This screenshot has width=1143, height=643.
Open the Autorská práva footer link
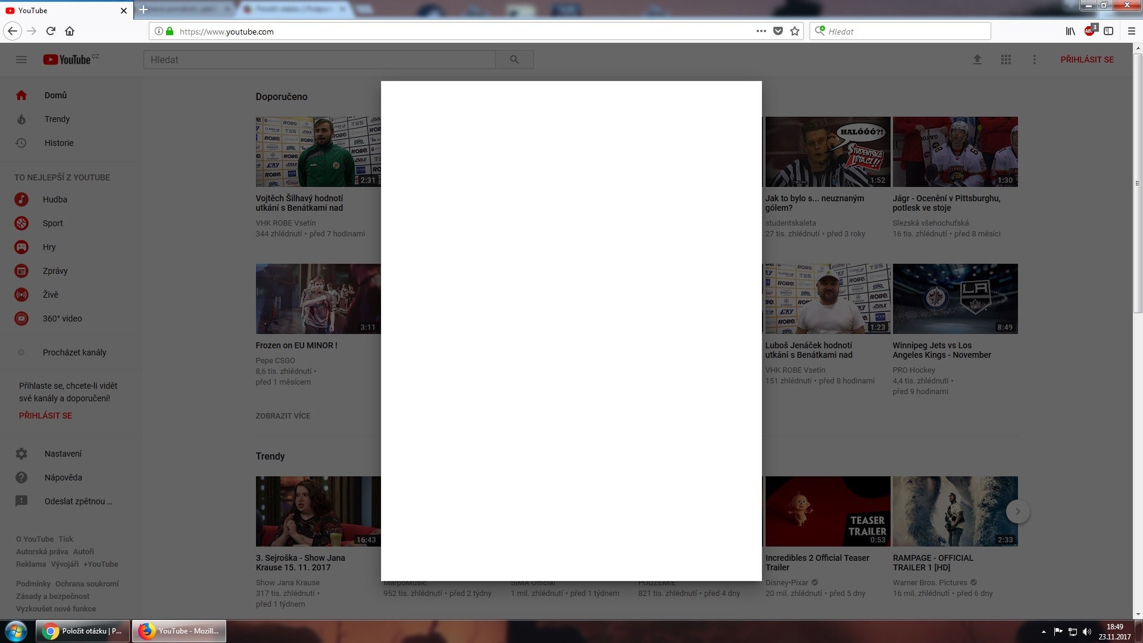[x=42, y=552]
